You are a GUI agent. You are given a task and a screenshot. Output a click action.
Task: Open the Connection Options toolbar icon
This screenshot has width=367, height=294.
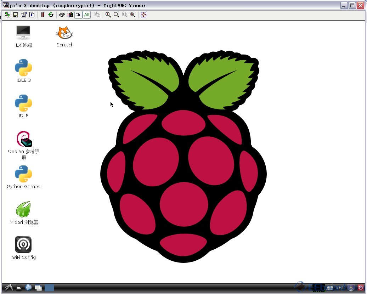pyautogui.click(x=24, y=15)
